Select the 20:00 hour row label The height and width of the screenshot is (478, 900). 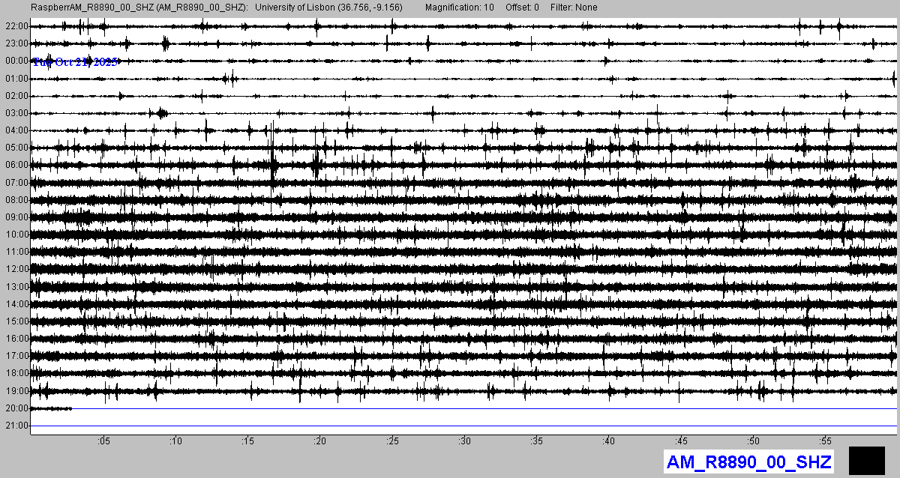[16, 408]
